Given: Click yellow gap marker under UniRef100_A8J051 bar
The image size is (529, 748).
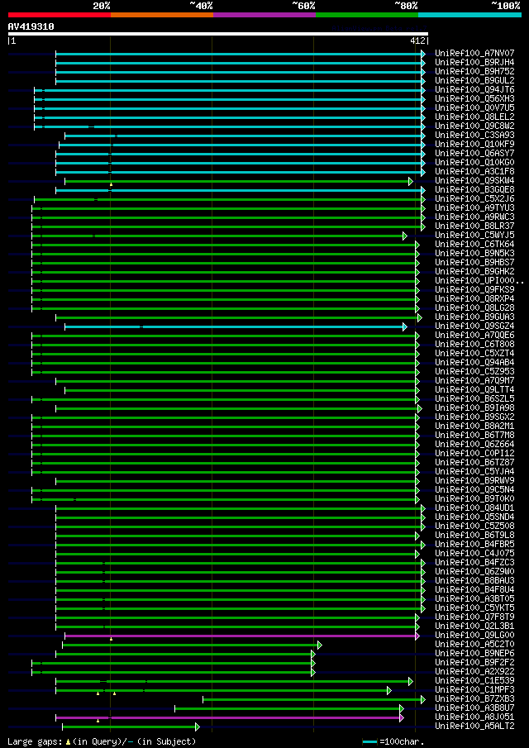Looking at the screenshot, I should [x=98, y=721].
